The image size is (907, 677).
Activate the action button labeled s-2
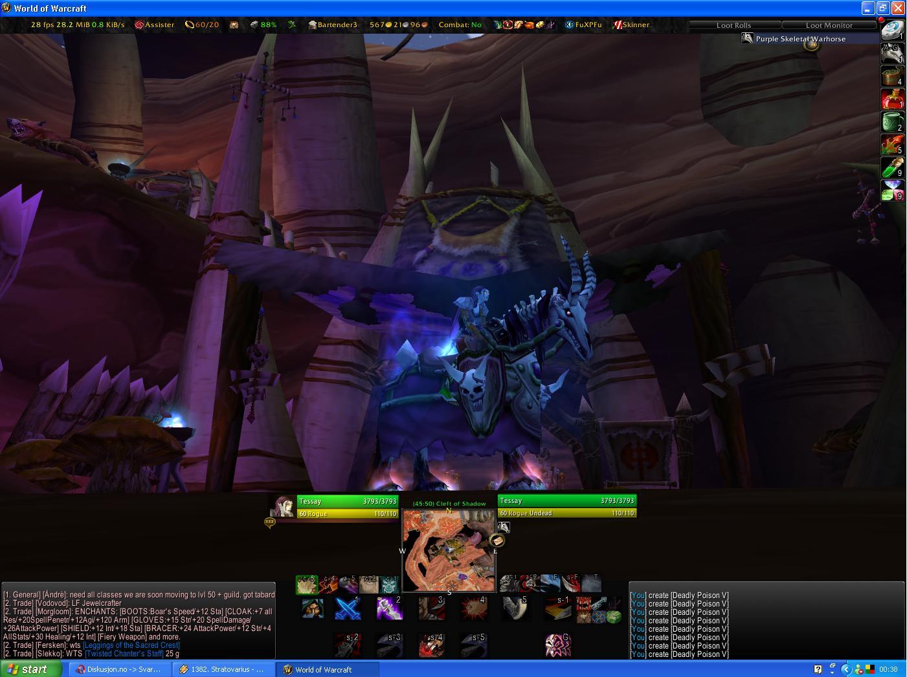346,645
